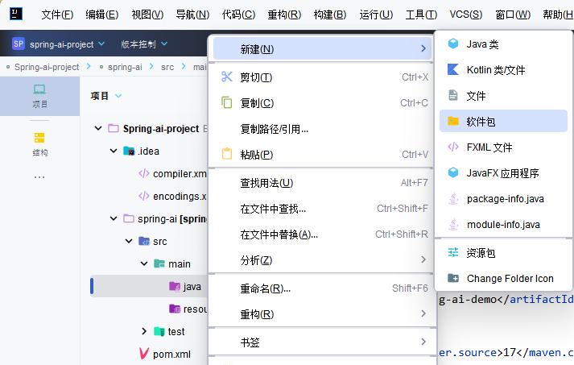Screen dimensions: 574x365
Task: Click the IntelliJ IDEA logo icon
Action: (16, 14)
